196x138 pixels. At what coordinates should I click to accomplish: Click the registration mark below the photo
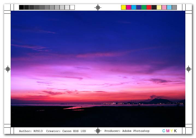point(98,131)
